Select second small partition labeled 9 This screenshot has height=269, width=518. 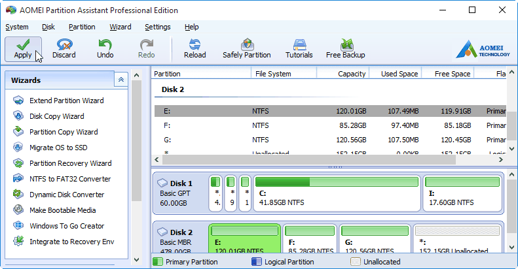point(231,193)
